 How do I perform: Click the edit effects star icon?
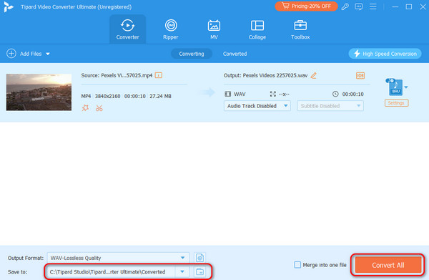(x=85, y=108)
